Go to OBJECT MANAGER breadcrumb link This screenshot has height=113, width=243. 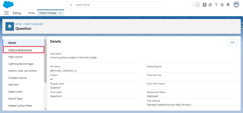click(x=34, y=24)
